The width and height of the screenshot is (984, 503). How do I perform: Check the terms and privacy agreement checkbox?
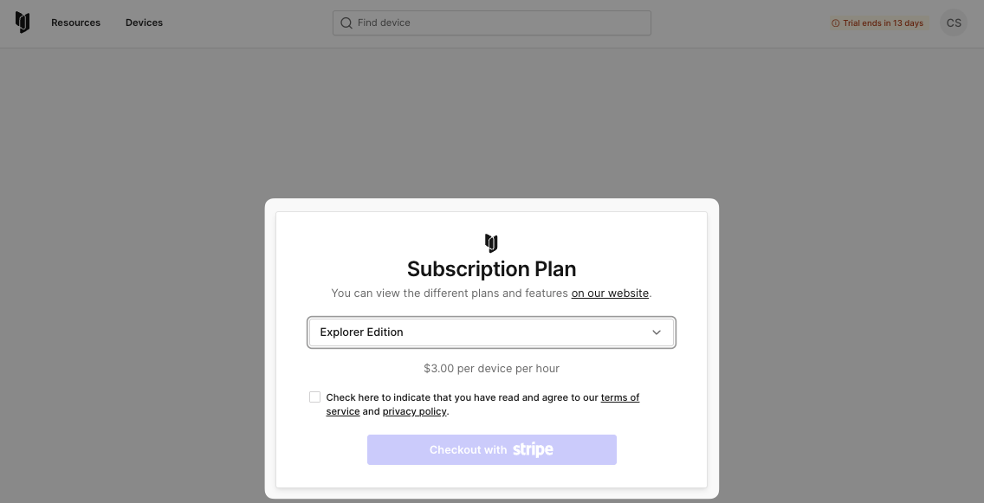(315, 397)
